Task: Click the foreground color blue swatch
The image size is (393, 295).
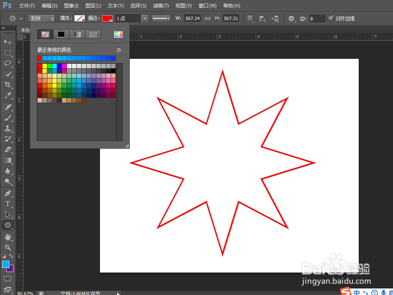Action: pos(6,264)
